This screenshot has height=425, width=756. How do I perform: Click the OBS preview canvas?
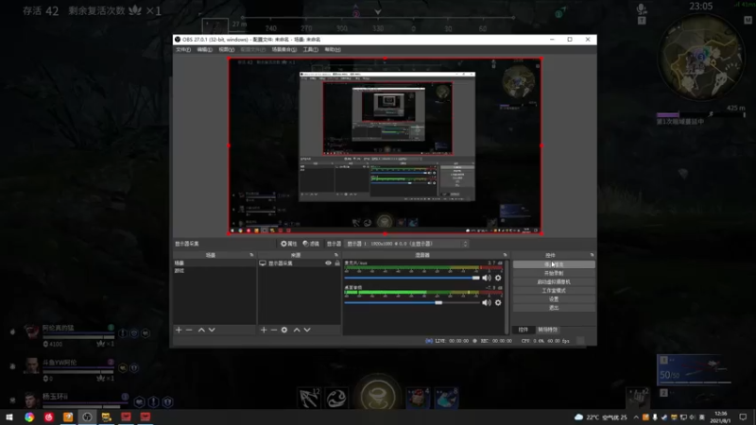point(385,146)
